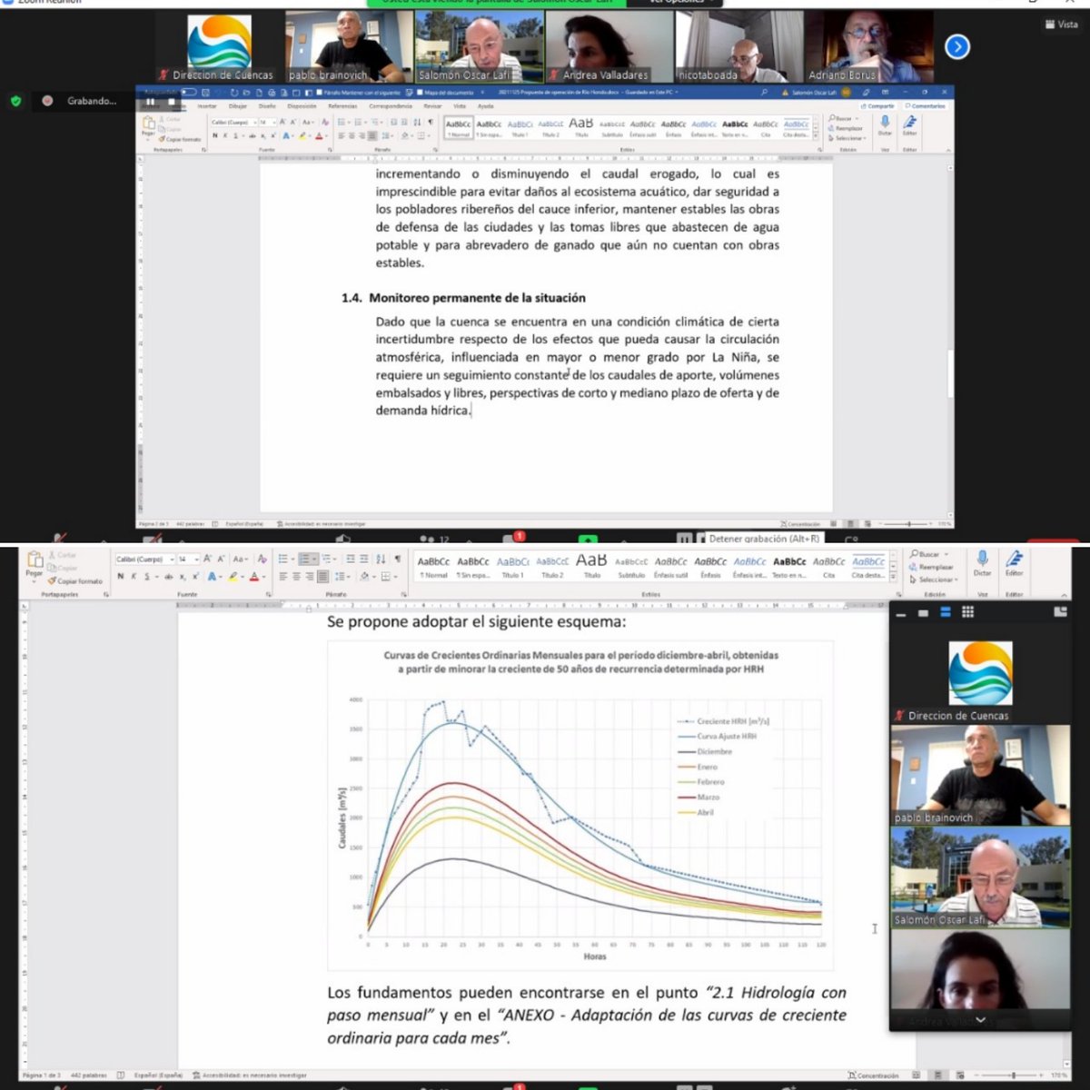1090x1090 pixels.
Task: Toggle strikethrough (ab) in bottom Word ribbon
Action: point(168,577)
